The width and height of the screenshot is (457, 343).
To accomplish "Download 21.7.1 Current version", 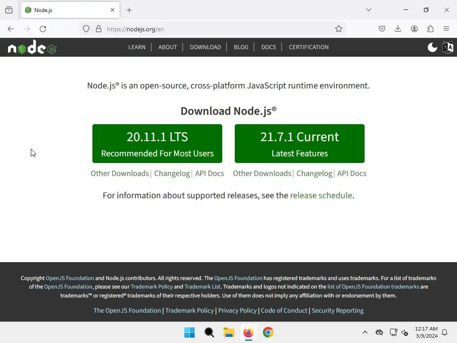I will 299,143.
